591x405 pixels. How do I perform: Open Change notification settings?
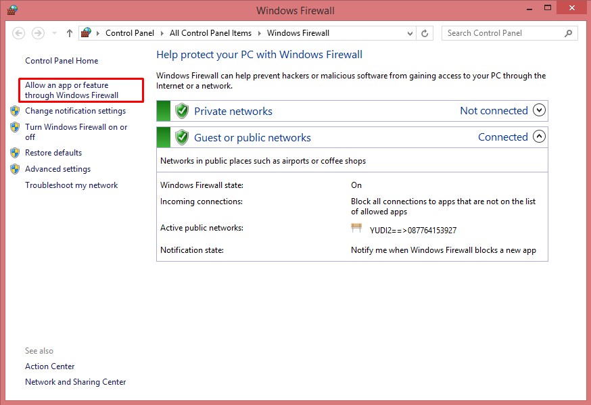tap(75, 111)
